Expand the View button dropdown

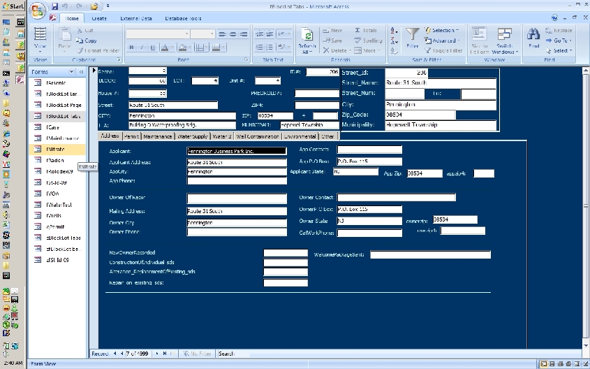point(40,53)
